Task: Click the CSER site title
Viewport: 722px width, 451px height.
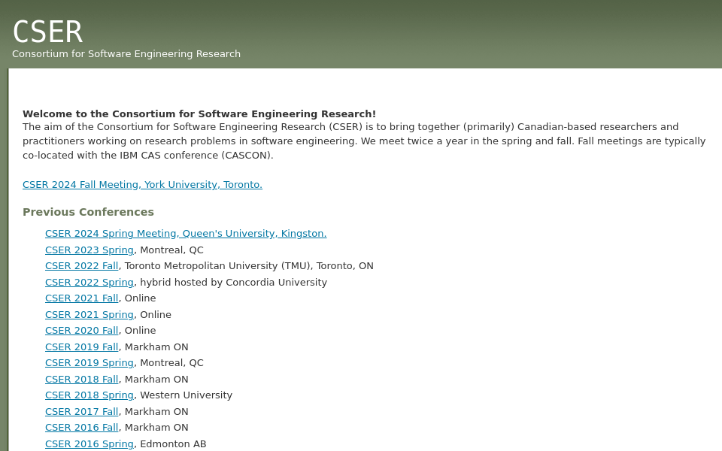Action: click(47, 32)
